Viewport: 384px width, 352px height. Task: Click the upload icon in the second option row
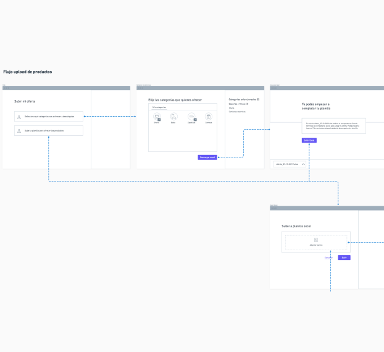point(19,131)
